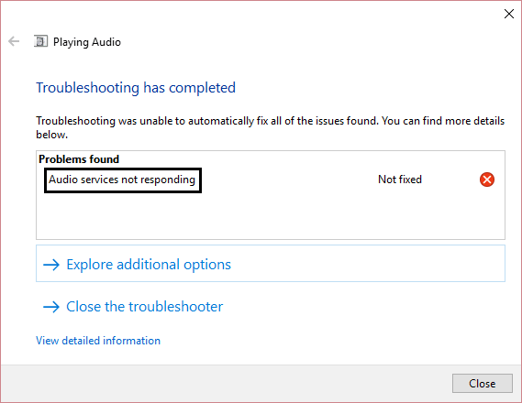Click the Playing Audio title text
This screenshot has height=403, width=522.
pos(87,42)
